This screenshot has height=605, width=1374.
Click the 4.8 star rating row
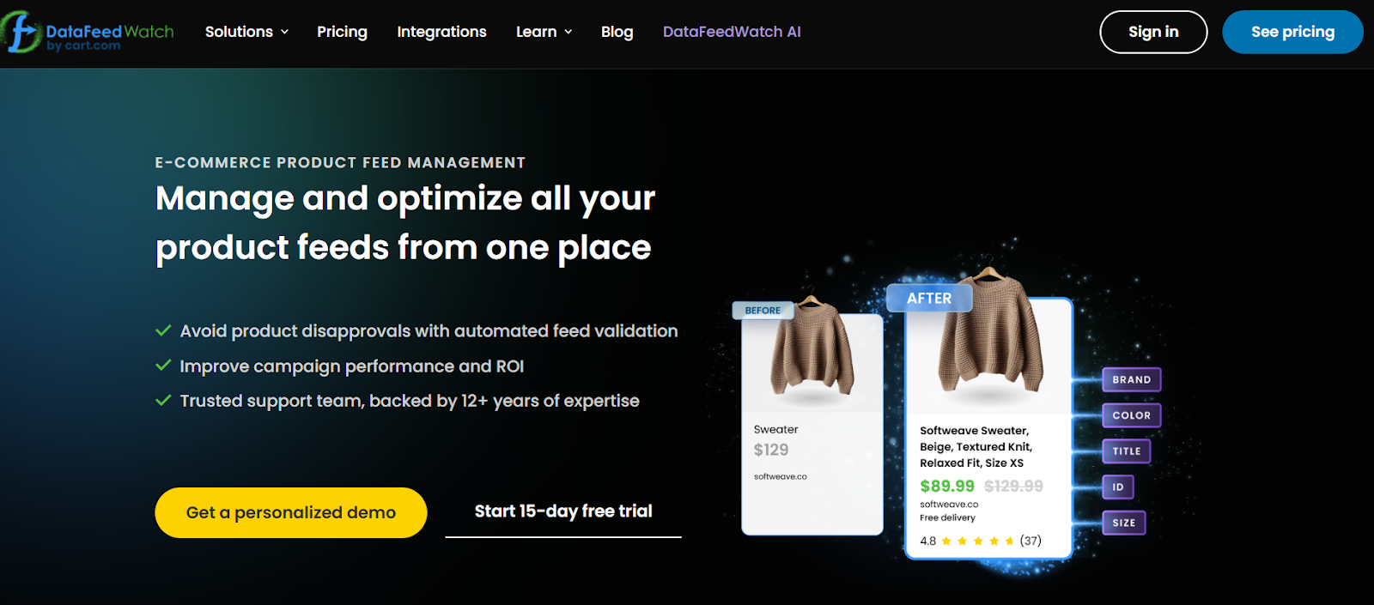pos(981,541)
